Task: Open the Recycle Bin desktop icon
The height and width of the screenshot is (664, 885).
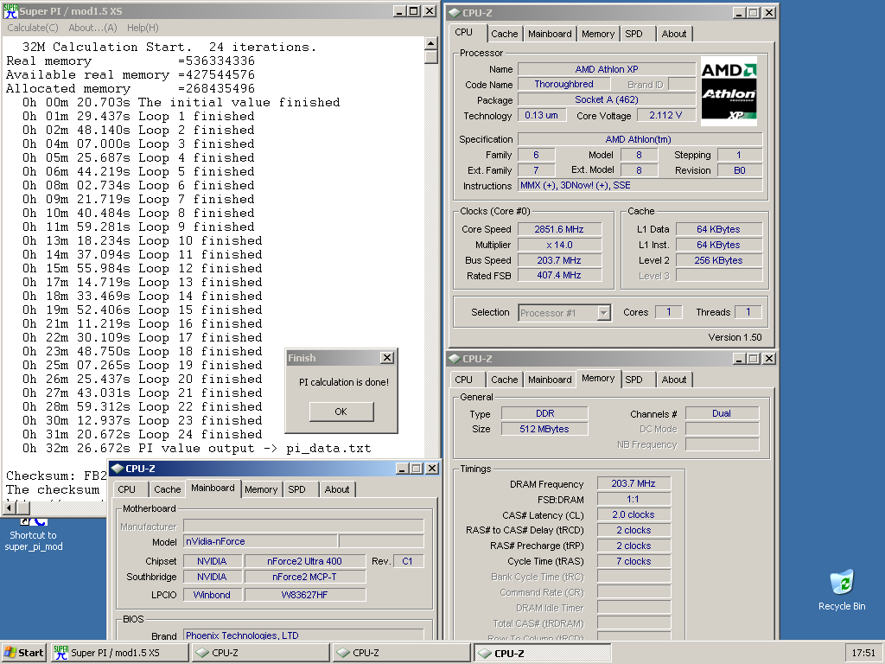Action: coord(842,590)
